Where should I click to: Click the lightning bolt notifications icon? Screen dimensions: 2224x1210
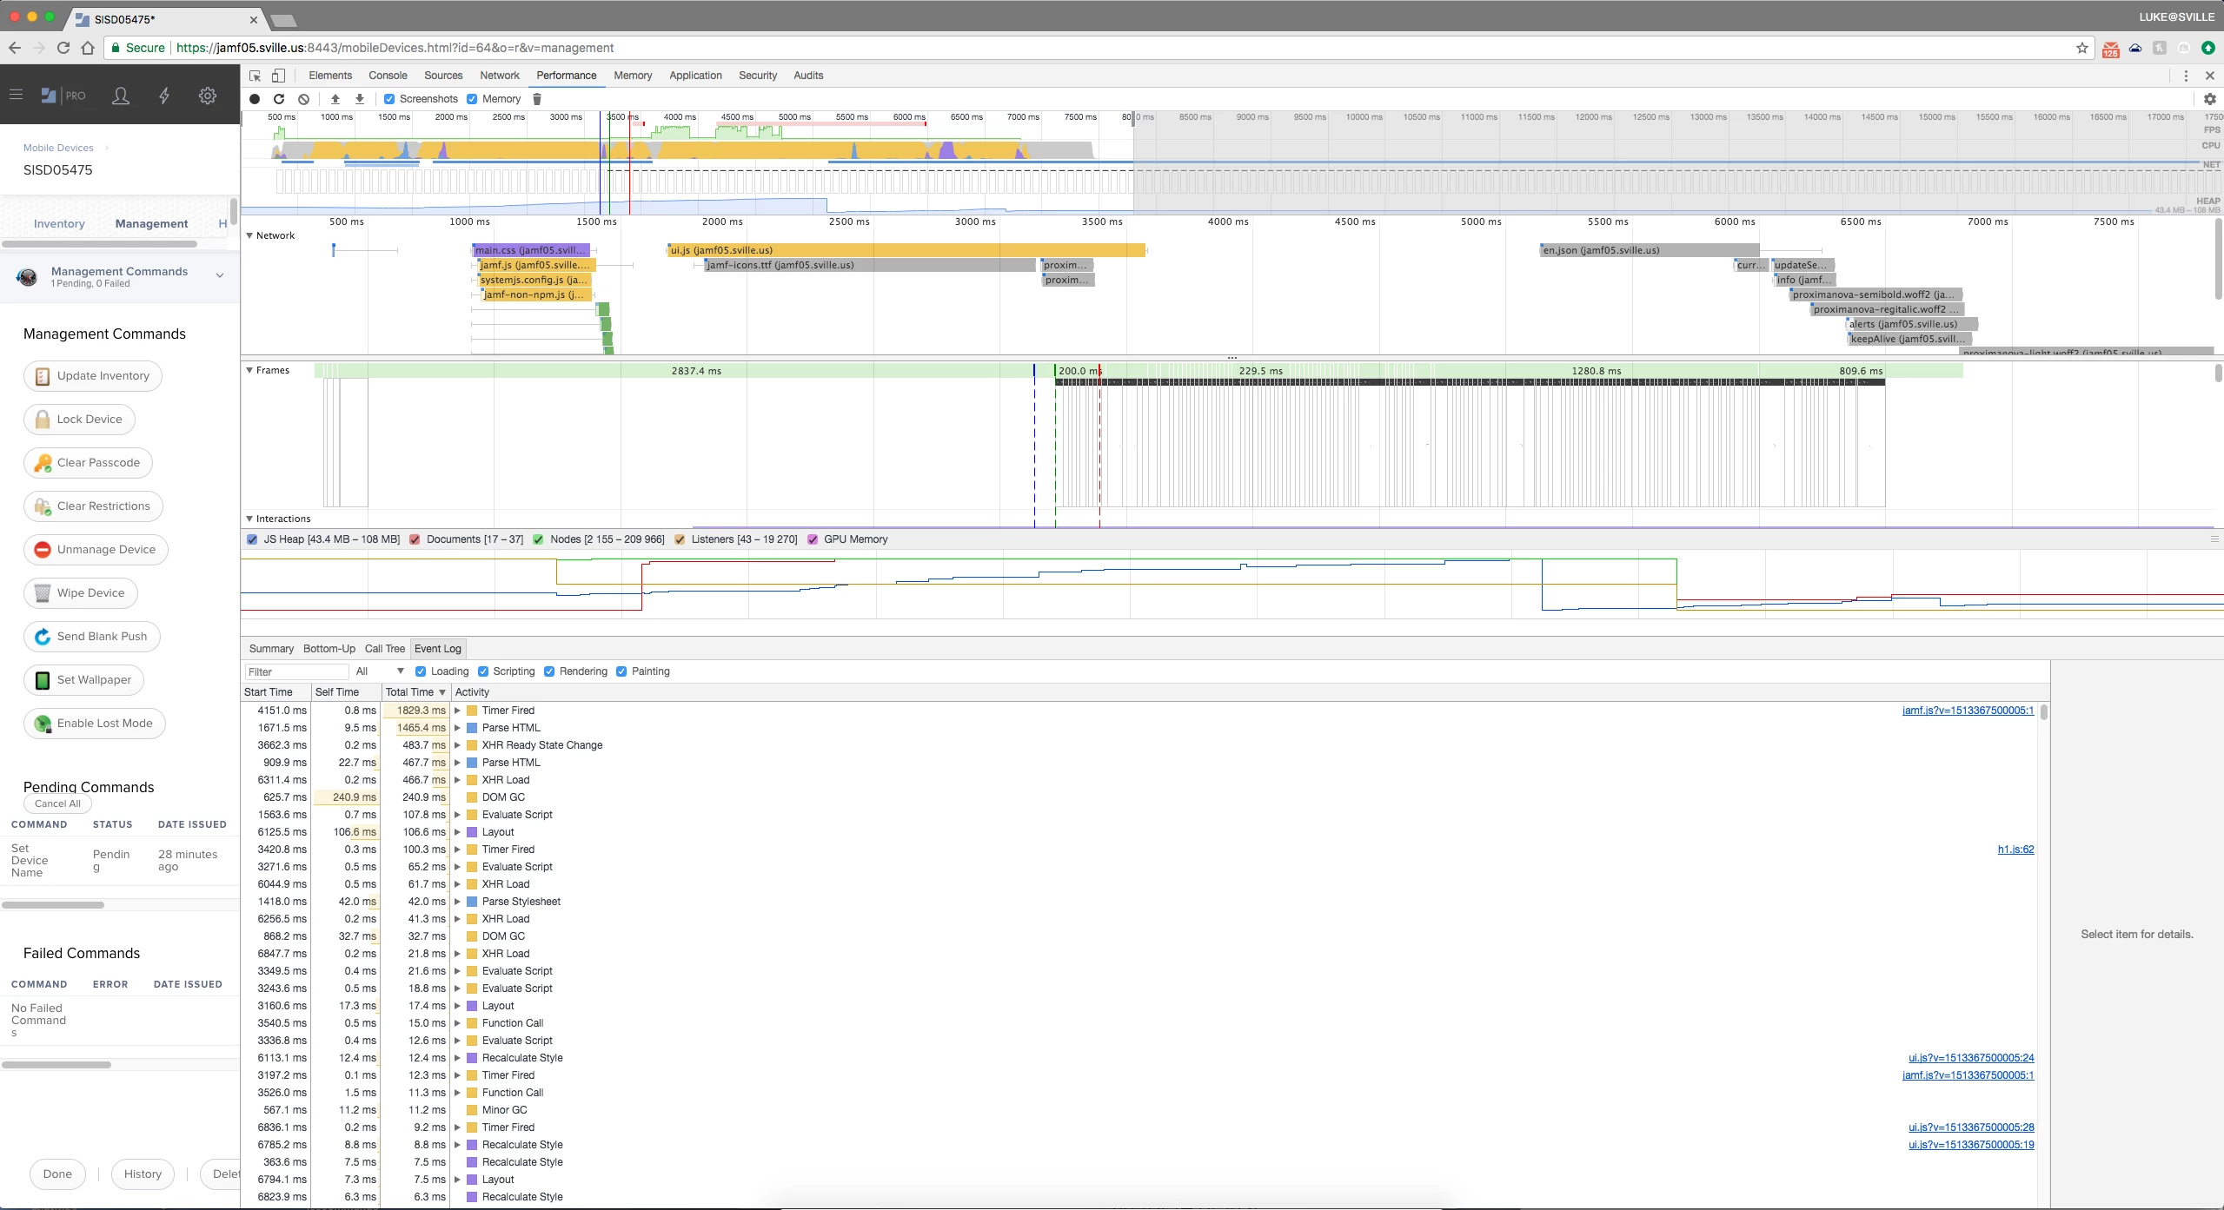tap(164, 96)
